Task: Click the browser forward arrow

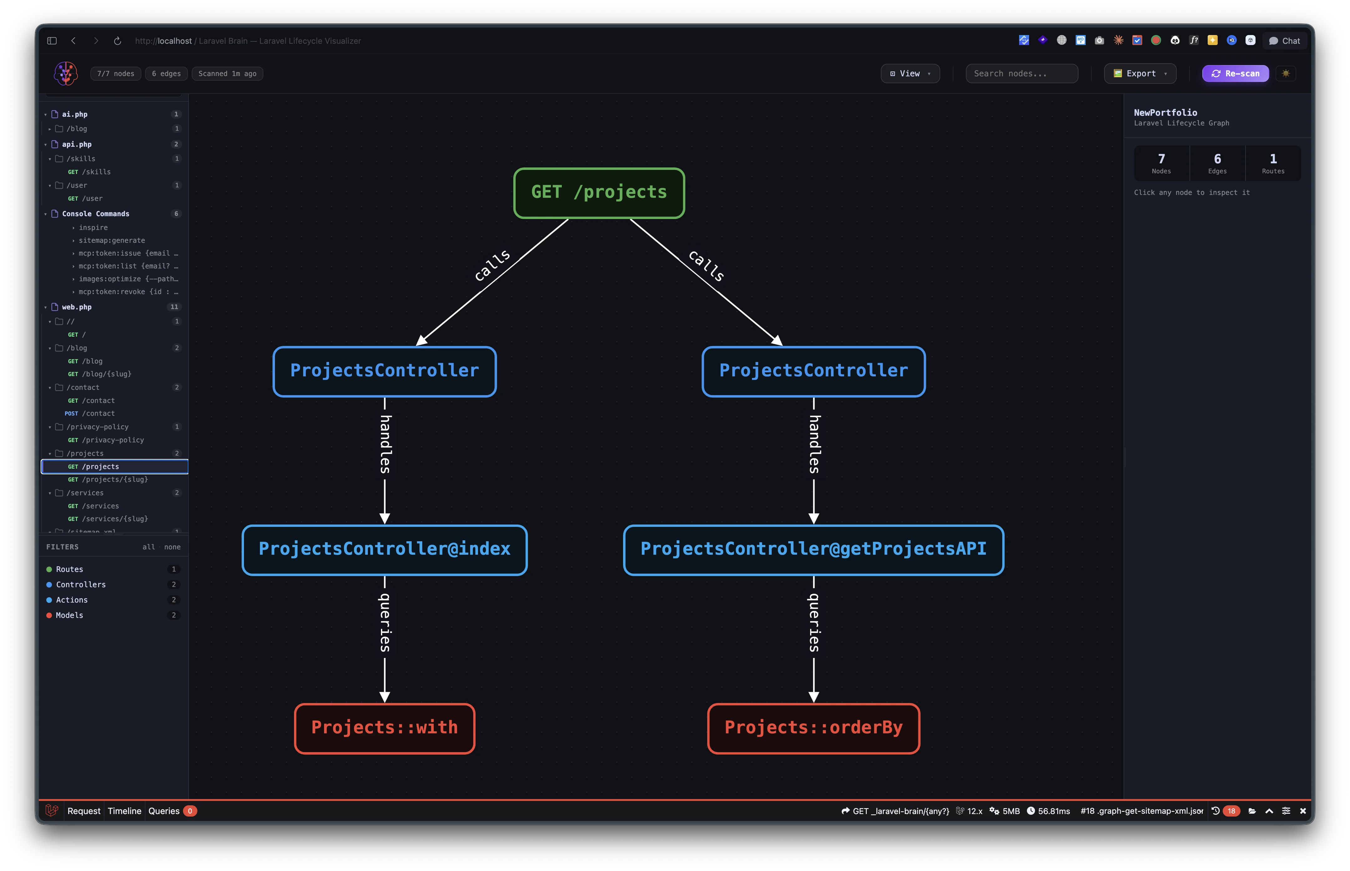Action: pyautogui.click(x=95, y=41)
